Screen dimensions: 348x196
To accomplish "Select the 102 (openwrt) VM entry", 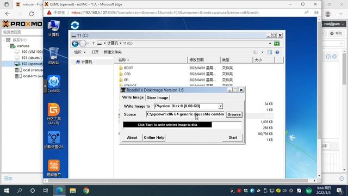I will pos(28,64).
